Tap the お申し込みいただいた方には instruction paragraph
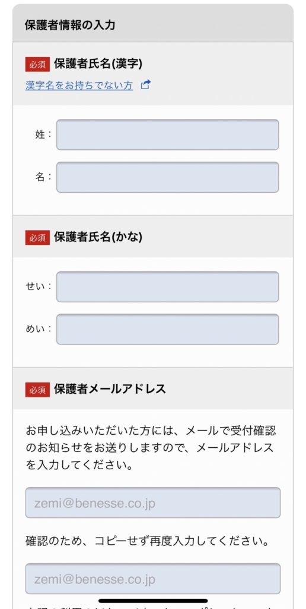This screenshot has height=609, width=306. pyautogui.click(x=151, y=448)
